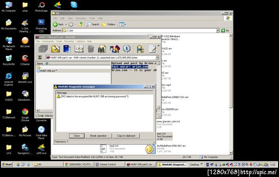The height and width of the screenshot is (177, 279).
Task: Click the Internet Explorer desktop icon
Action: pos(8,79)
